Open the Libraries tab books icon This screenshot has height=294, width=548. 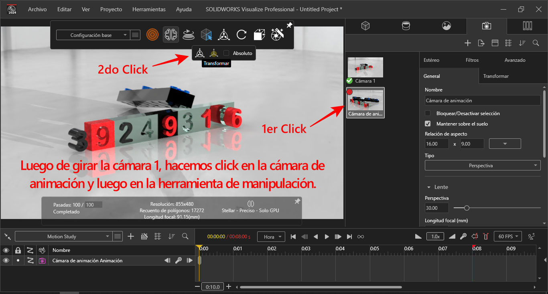click(528, 26)
